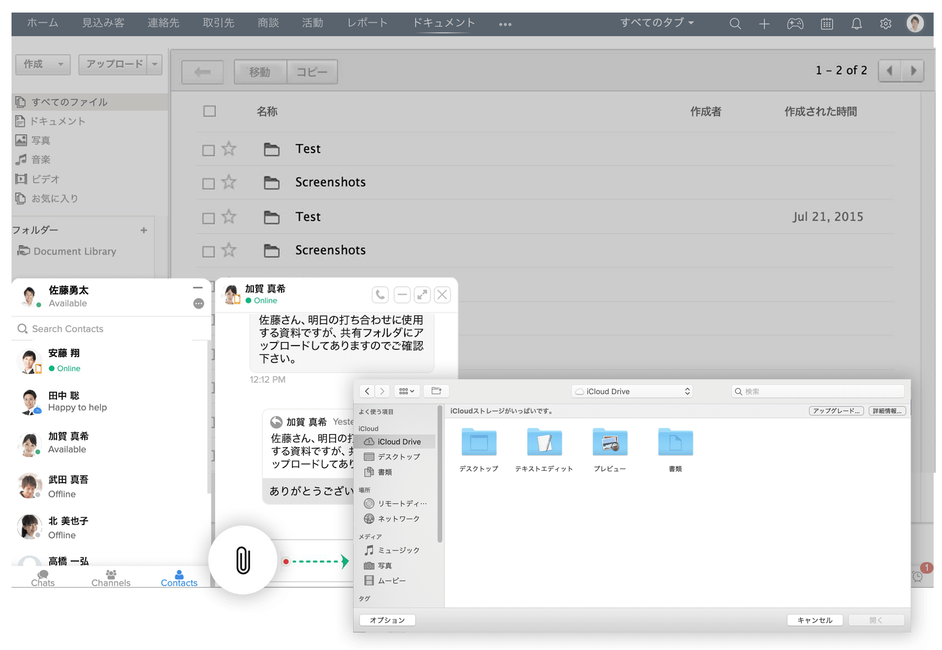
Task: Star the first Screenshots folder
Action: tap(229, 183)
